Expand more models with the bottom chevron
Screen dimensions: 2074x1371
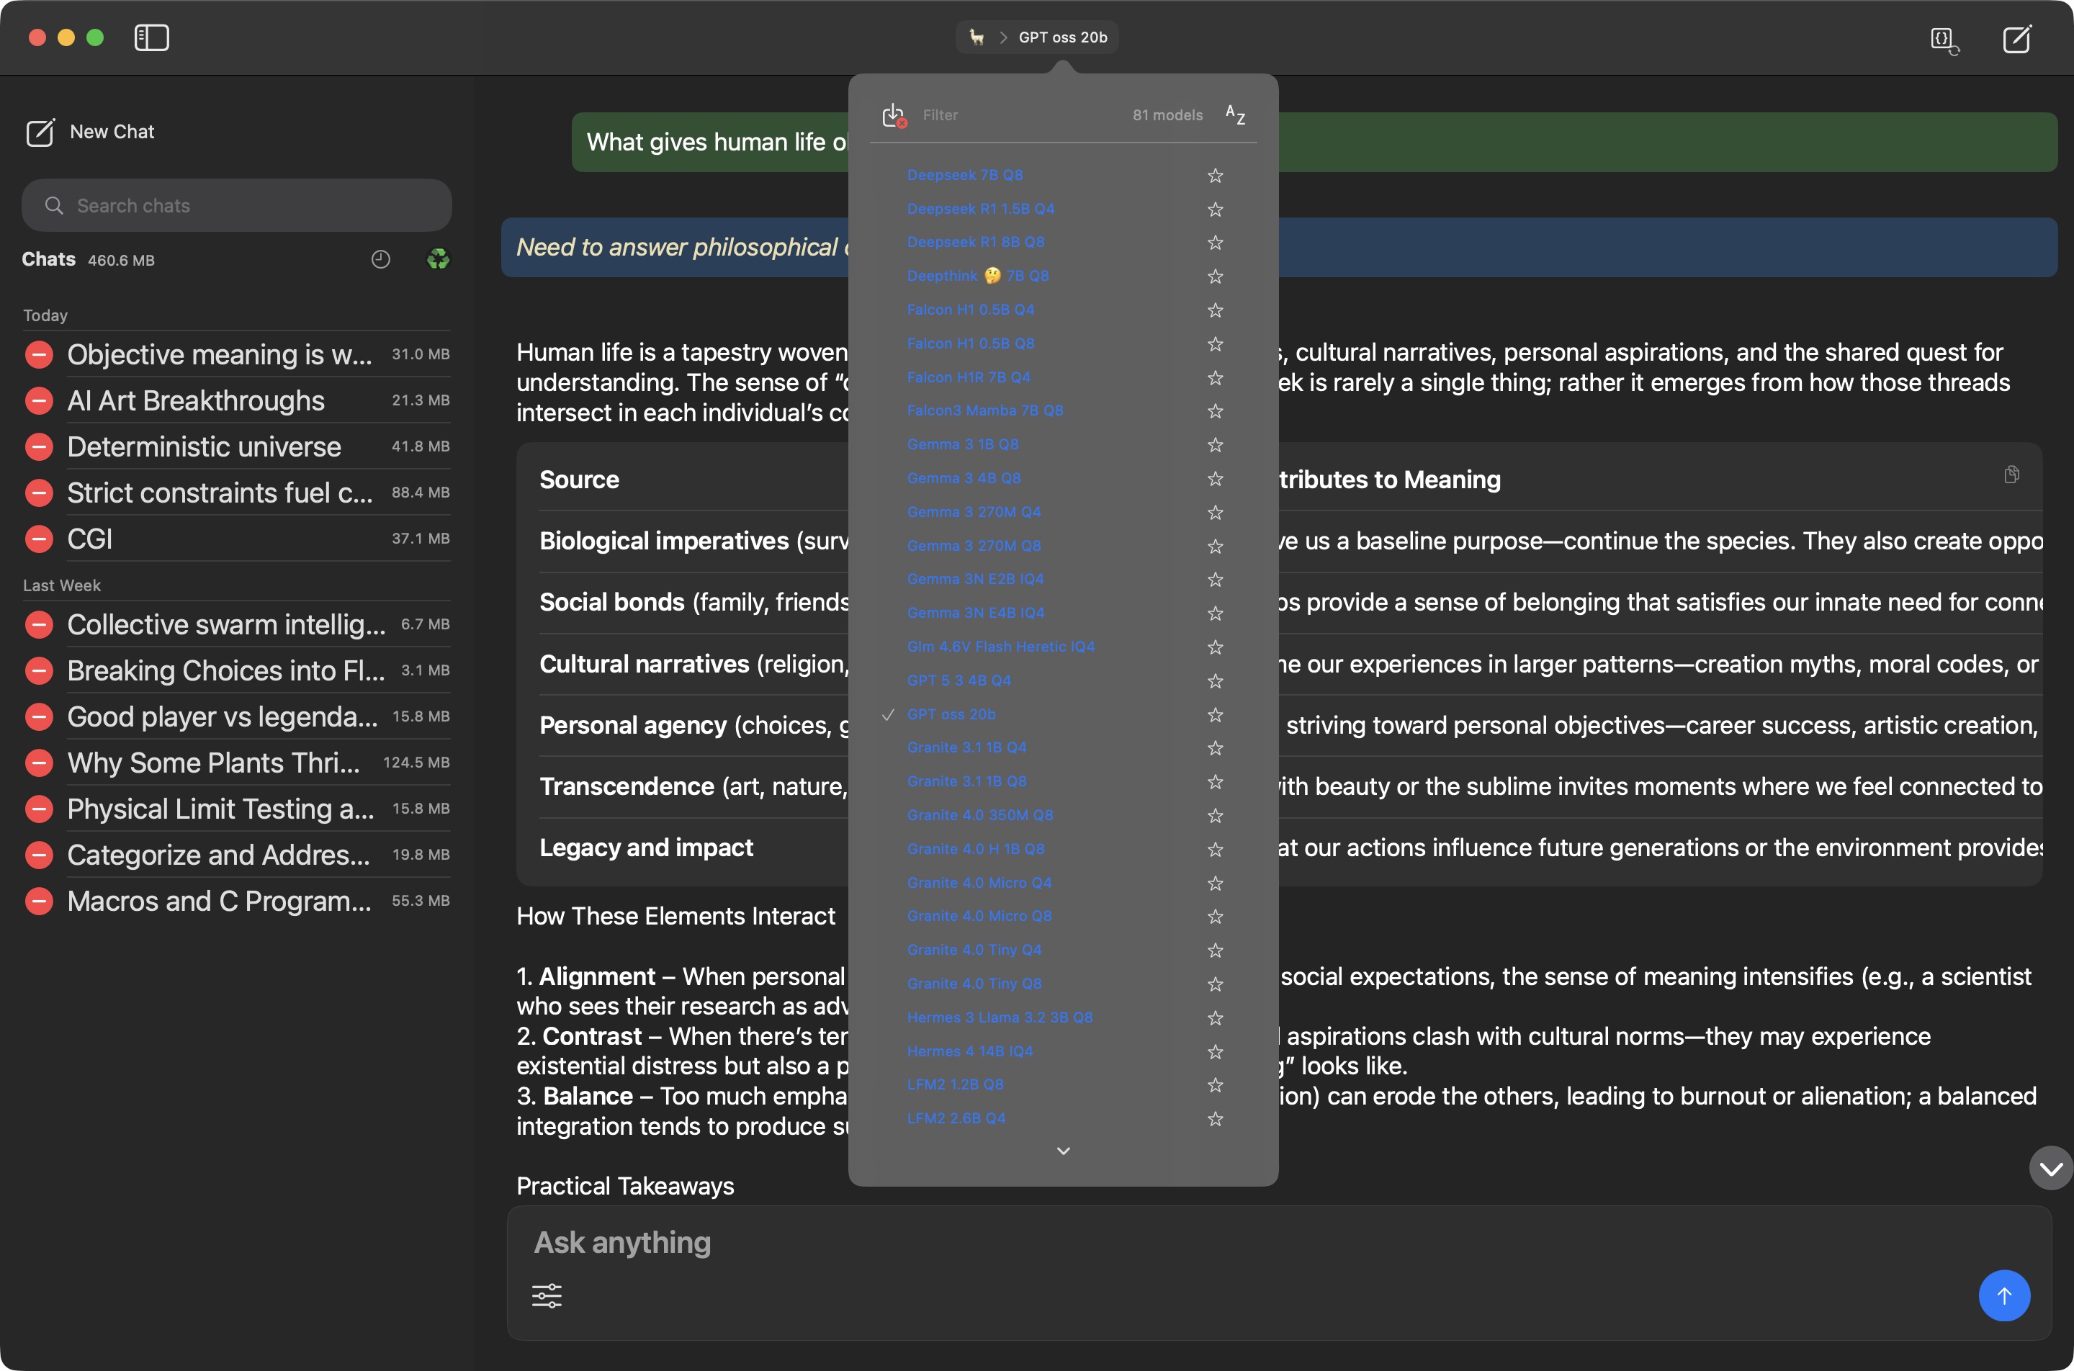(x=1062, y=1151)
